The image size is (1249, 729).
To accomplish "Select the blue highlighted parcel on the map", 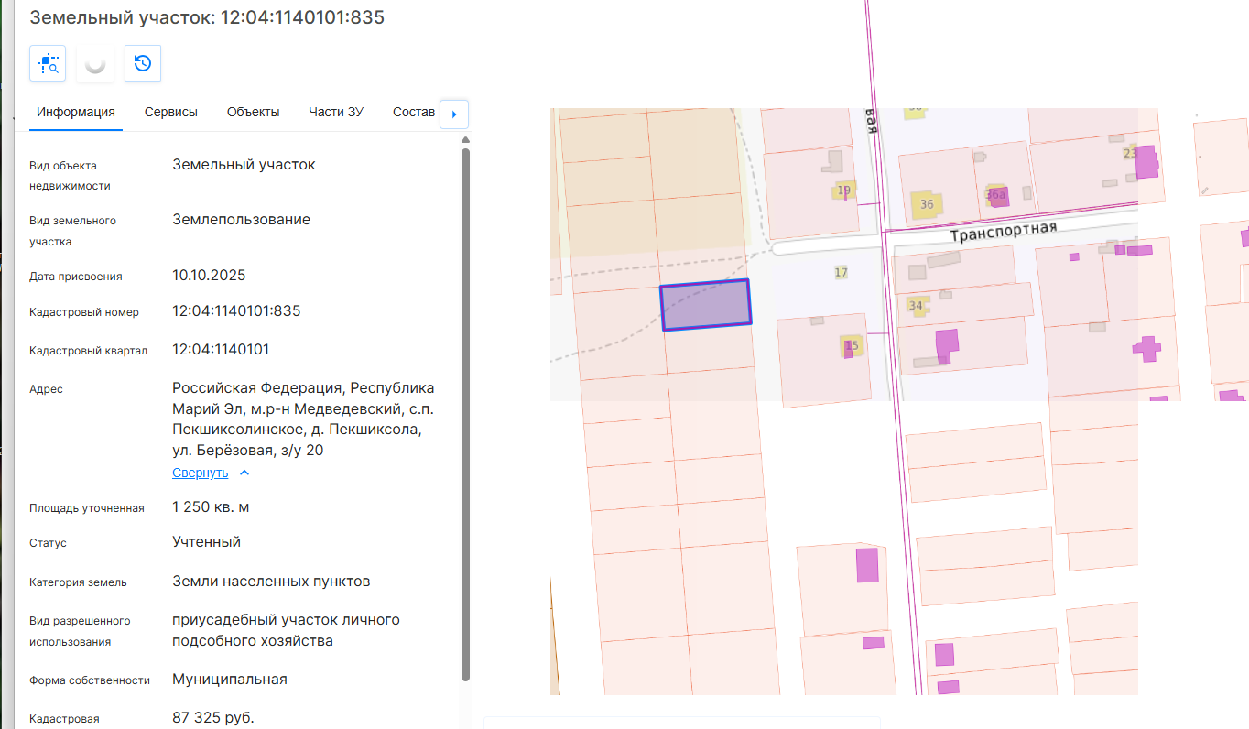I will pos(706,305).
